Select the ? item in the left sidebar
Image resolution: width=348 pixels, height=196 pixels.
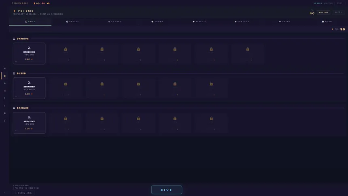pos(5,98)
